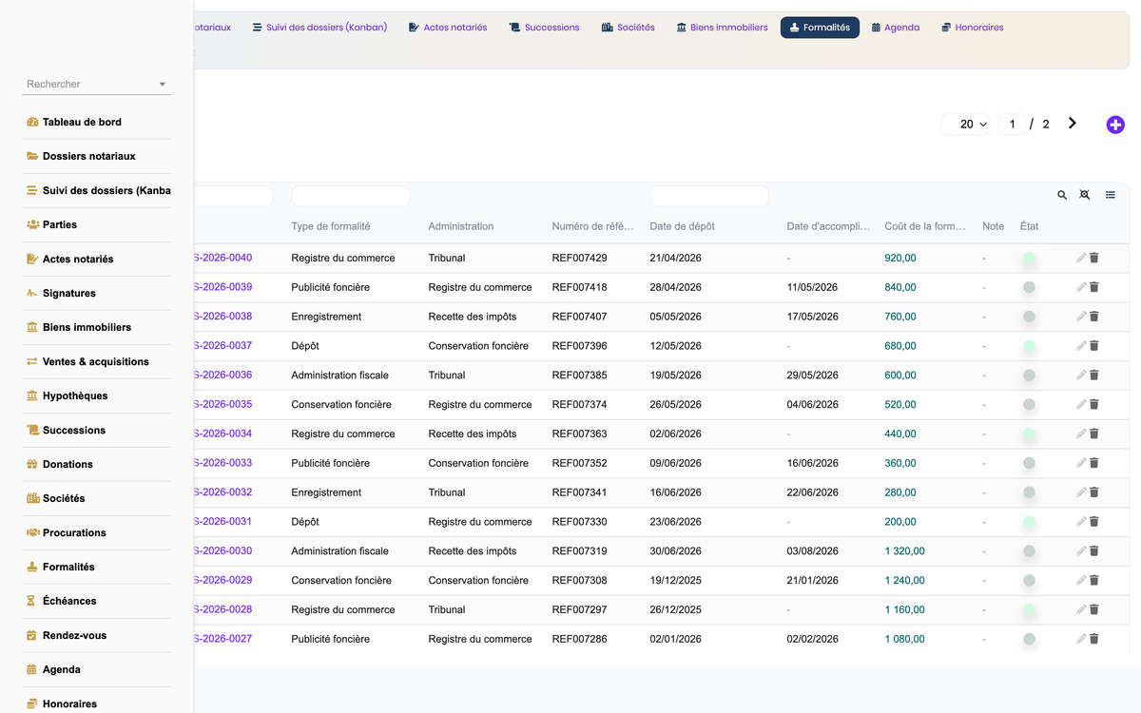Viewport: 1141px width, 713px height.
Task: Switch to the Biens immobiliers top tab
Action: (722, 28)
